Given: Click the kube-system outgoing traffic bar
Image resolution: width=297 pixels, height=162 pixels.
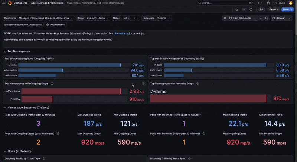Looking at the screenshot, I should tap(40, 70).
